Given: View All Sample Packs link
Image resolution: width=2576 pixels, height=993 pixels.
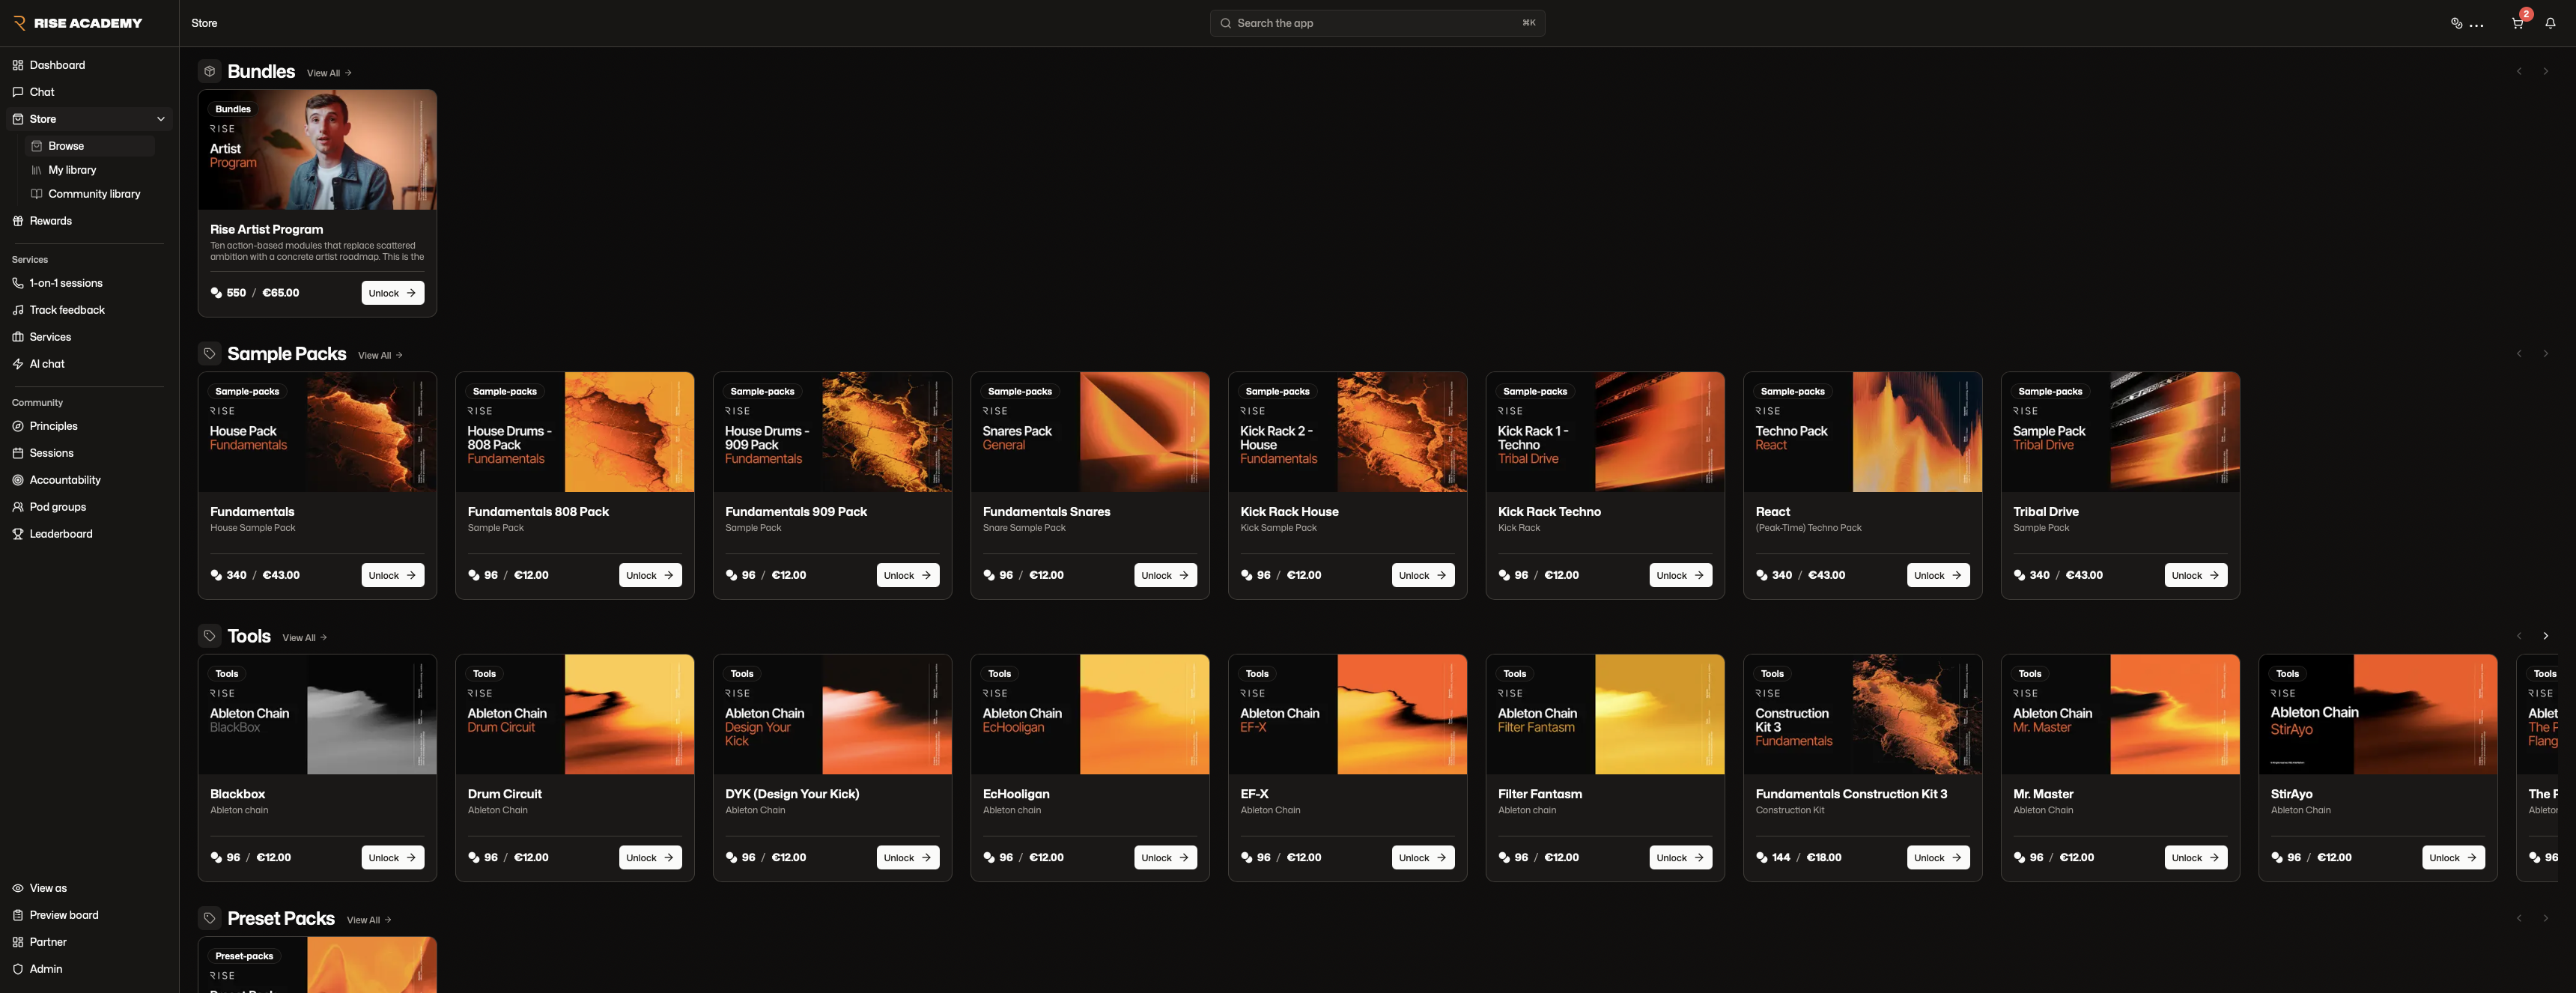Looking at the screenshot, I should coord(380,355).
